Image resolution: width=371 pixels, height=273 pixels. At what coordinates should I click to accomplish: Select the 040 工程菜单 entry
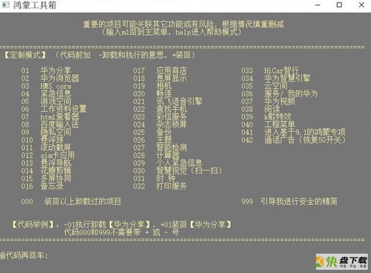268,124
